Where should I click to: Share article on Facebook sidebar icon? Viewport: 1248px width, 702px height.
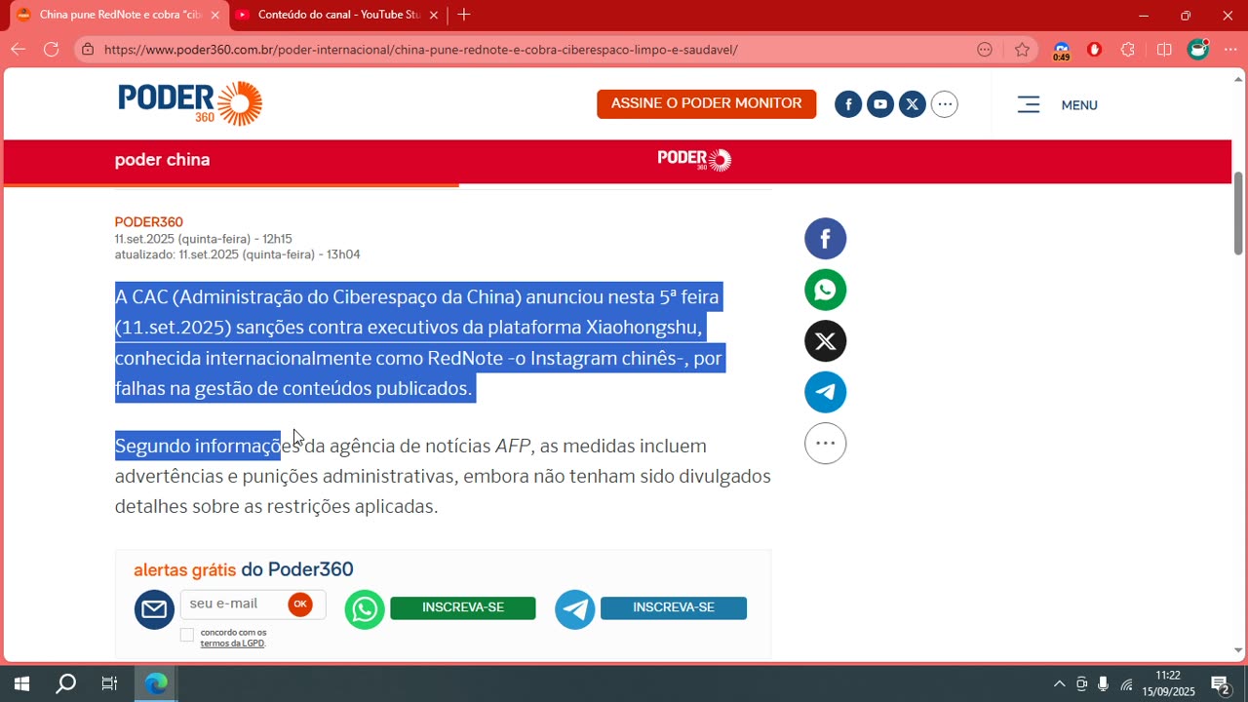click(x=825, y=239)
